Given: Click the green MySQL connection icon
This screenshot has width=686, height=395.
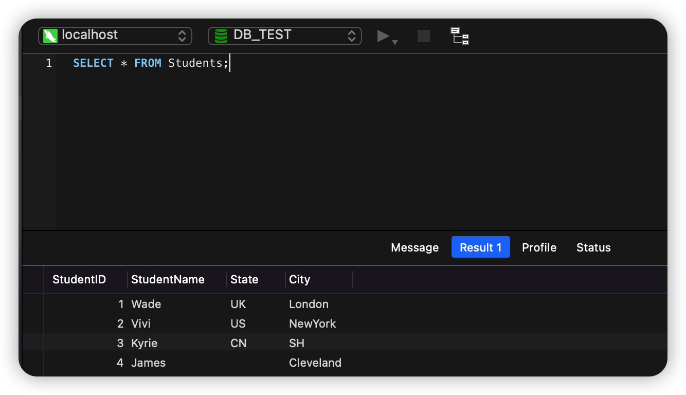Looking at the screenshot, I should pos(50,35).
